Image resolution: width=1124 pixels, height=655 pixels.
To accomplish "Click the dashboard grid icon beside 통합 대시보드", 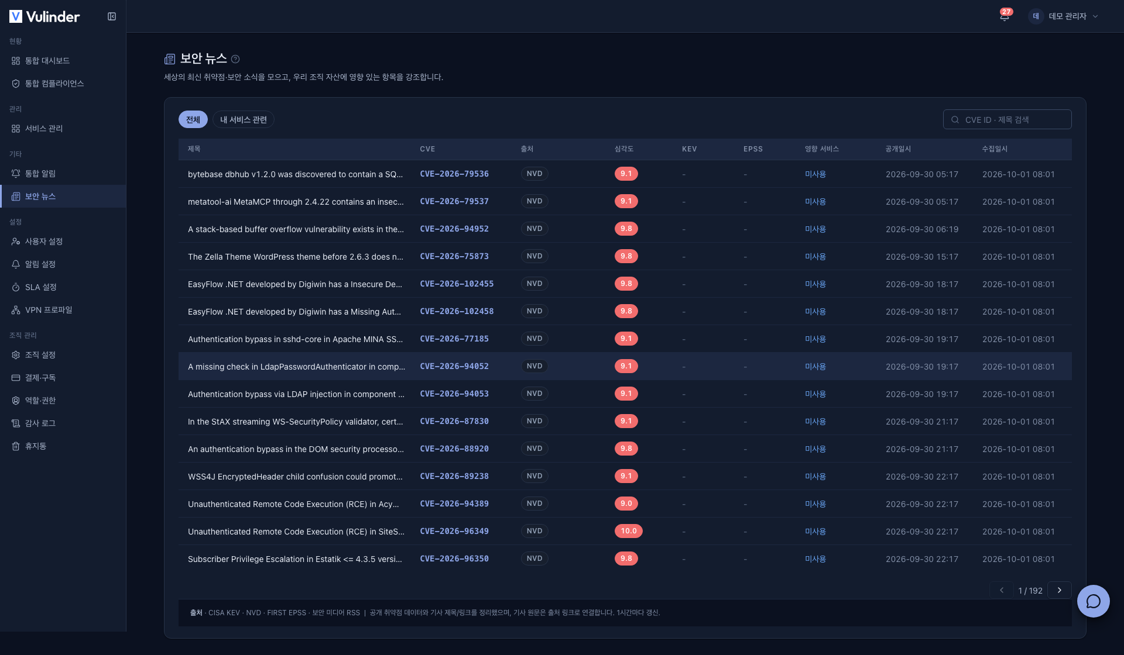I will point(16,61).
